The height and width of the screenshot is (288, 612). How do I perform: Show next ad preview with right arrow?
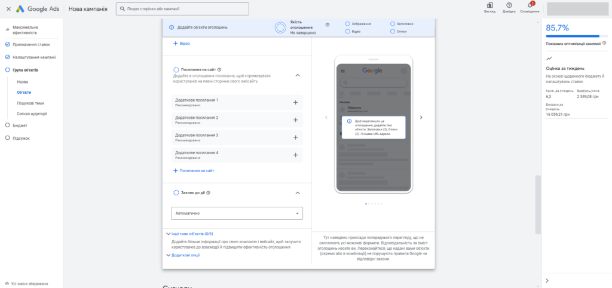pos(421,118)
